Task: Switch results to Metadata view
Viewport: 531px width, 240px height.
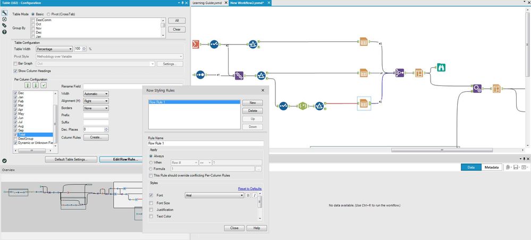Action: tap(491, 167)
